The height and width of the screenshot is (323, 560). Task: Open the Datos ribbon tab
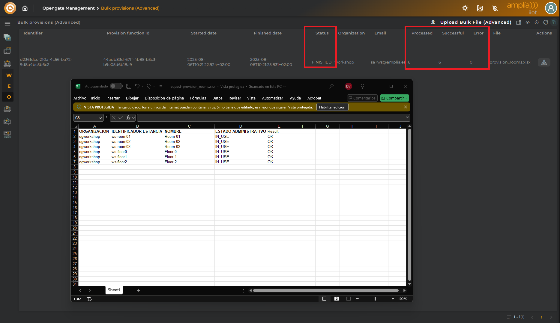point(217,98)
